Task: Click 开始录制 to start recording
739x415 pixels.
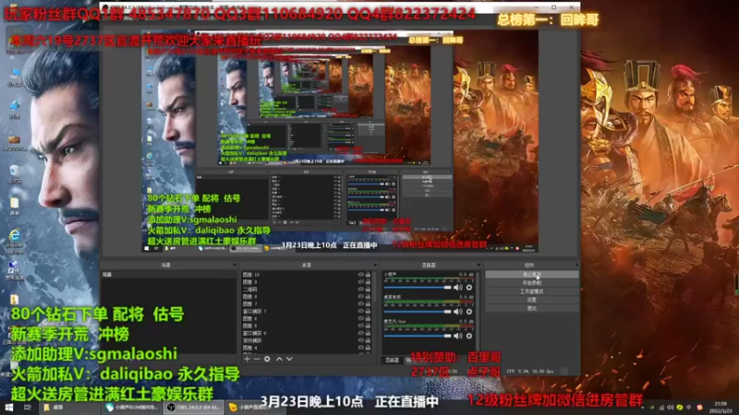Action: [532, 283]
